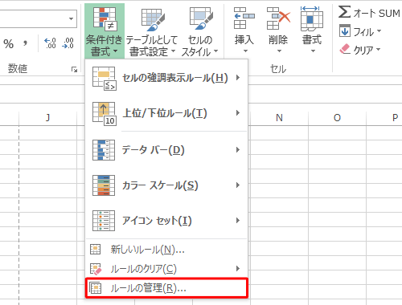
Task: Open the 条件付き書式 conditional formatting menu
Action: pyautogui.click(x=105, y=31)
